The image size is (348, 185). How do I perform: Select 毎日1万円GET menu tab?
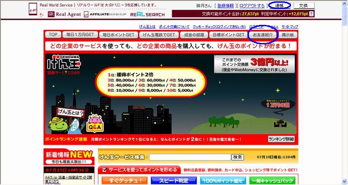tap(80, 35)
